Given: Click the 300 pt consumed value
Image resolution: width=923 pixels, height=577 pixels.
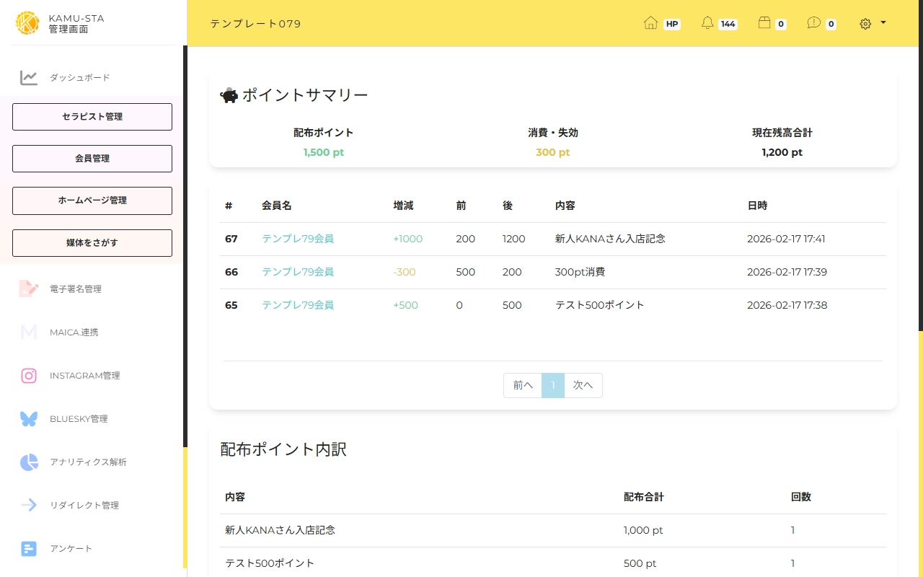Looking at the screenshot, I should coord(553,152).
